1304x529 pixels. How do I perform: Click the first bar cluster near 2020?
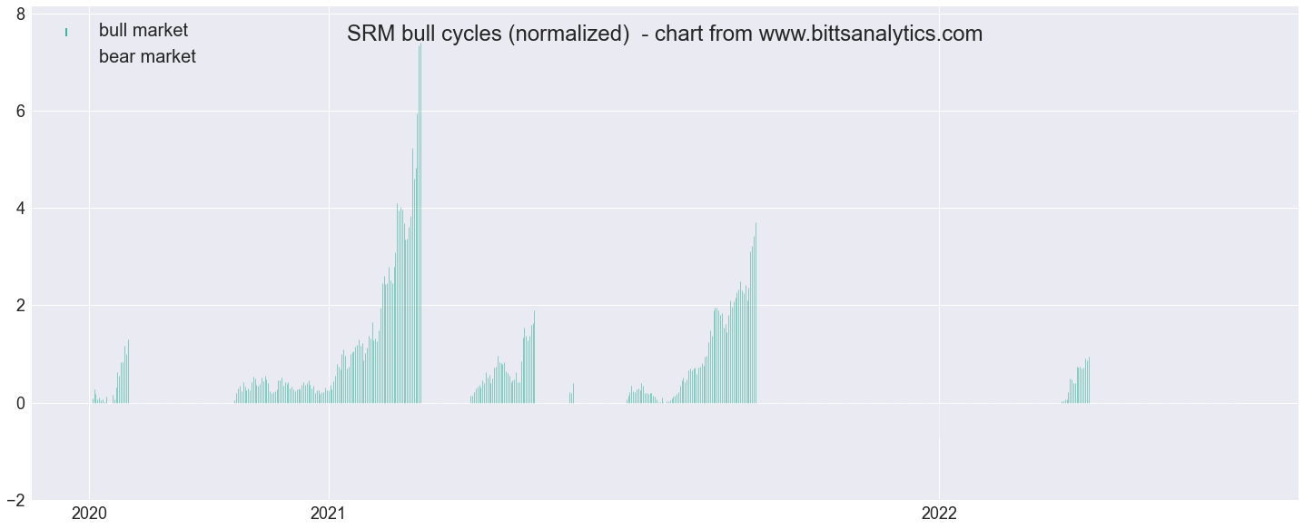[111, 374]
